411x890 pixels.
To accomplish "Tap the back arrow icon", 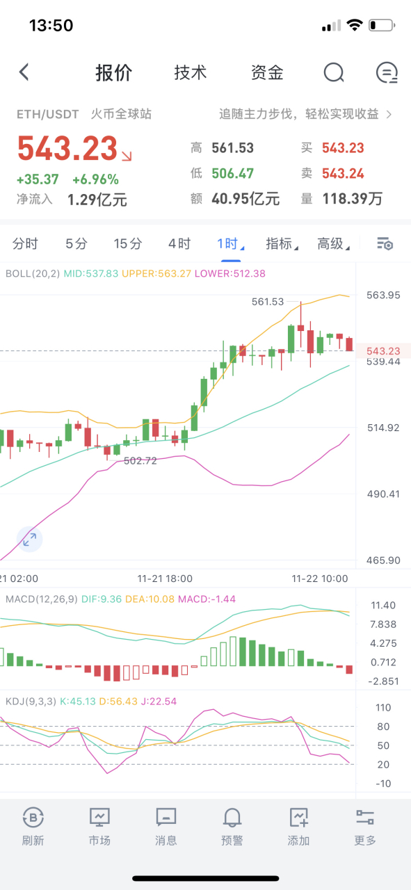I will pos(24,72).
